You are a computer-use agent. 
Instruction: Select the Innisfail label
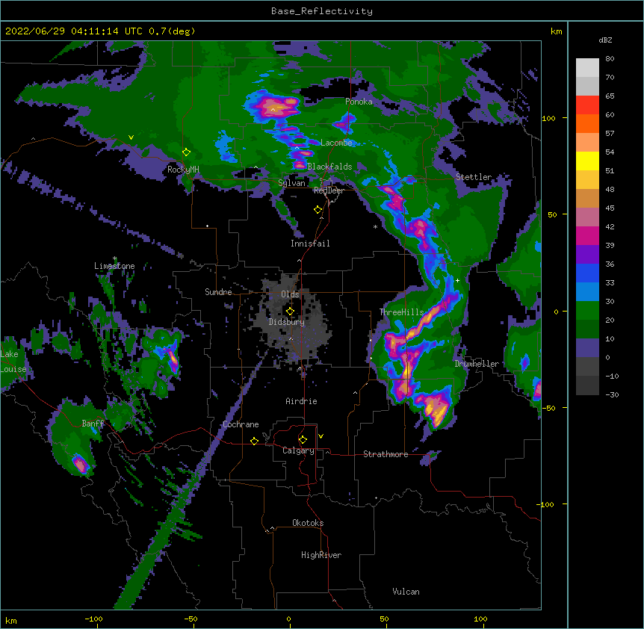pyautogui.click(x=310, y=244)
